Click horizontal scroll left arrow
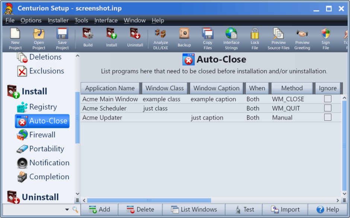 coord(84,201)
